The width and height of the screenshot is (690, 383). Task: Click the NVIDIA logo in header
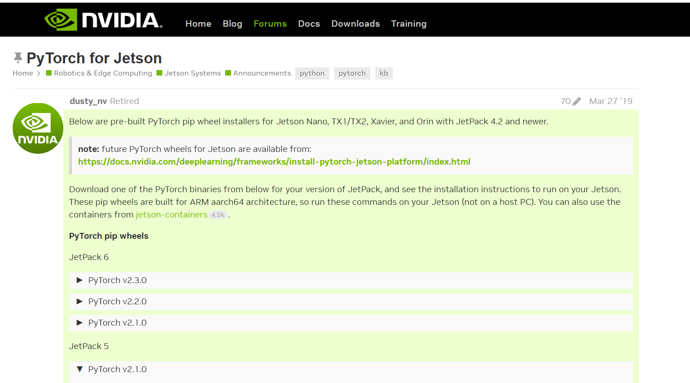tap(103, 20)
